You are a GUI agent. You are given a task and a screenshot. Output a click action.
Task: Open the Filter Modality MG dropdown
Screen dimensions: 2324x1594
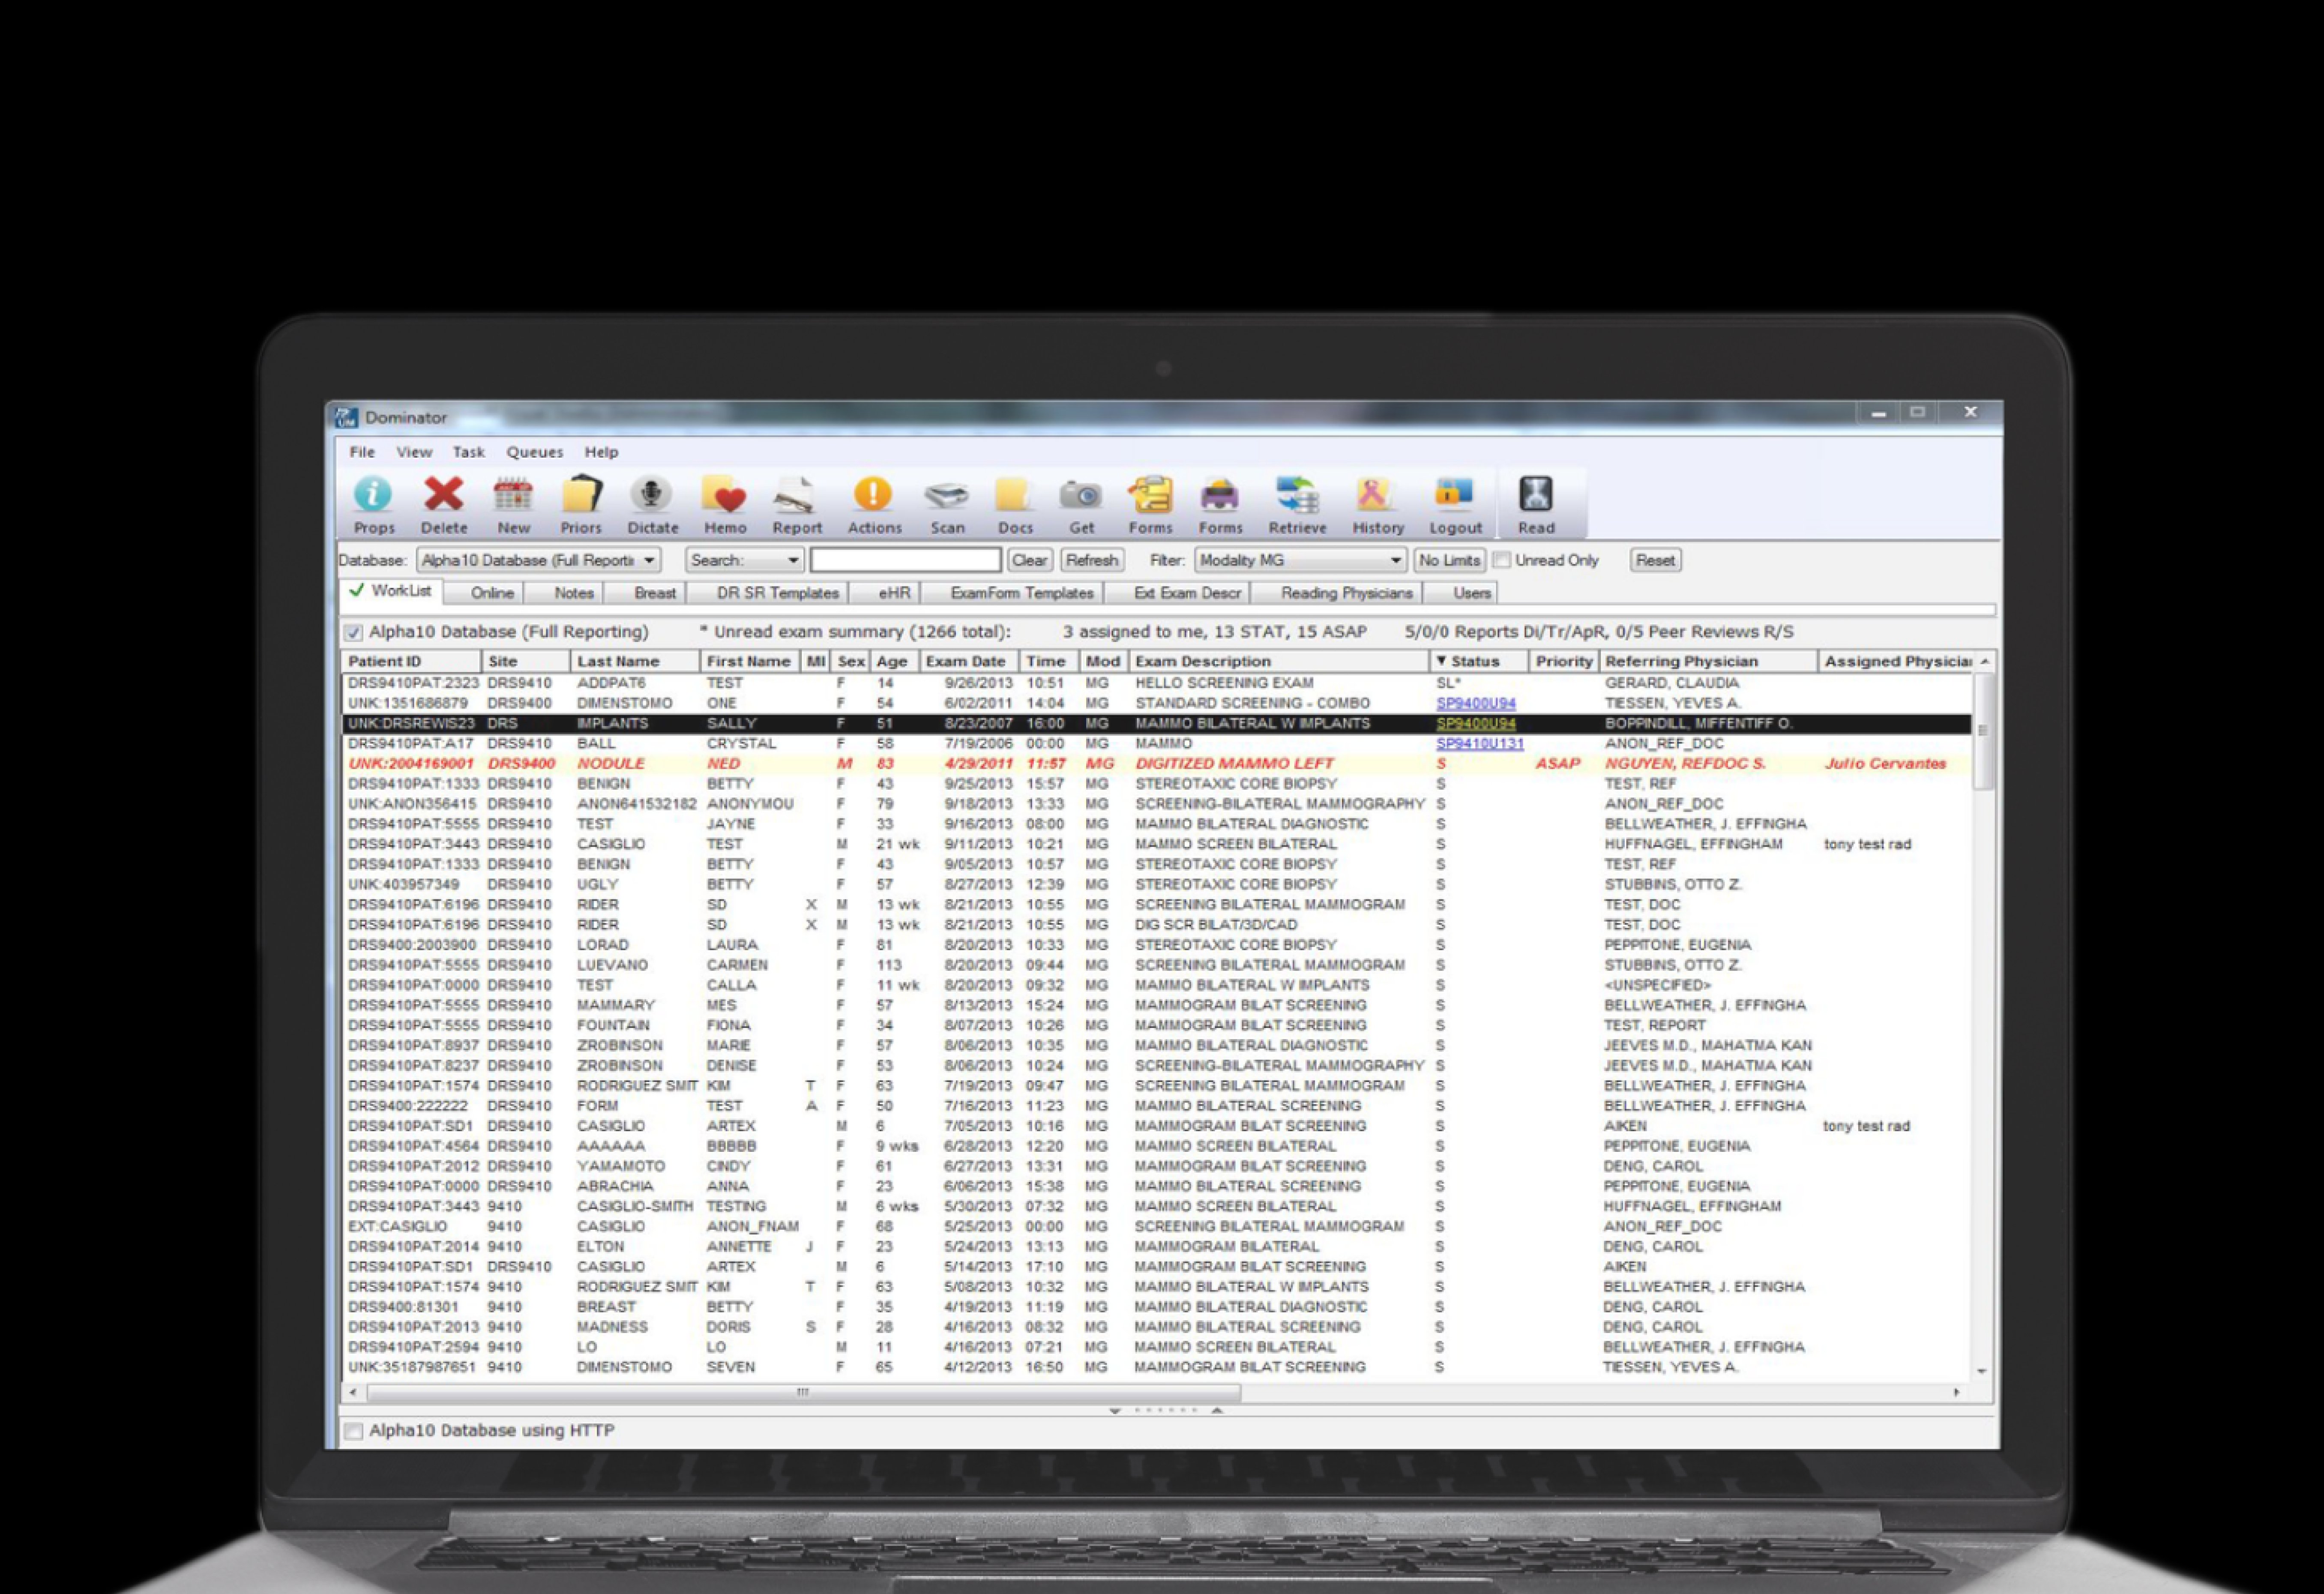[x=1300, y=560]
